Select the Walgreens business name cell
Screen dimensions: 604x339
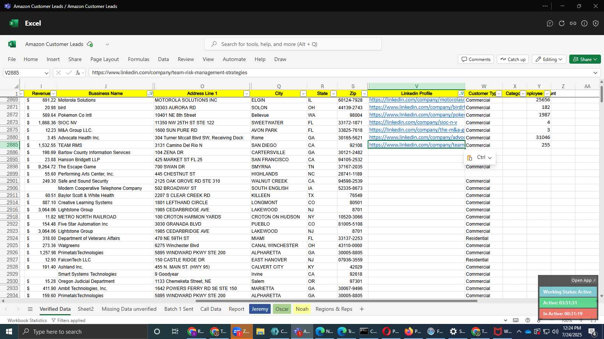coord(105,246)
